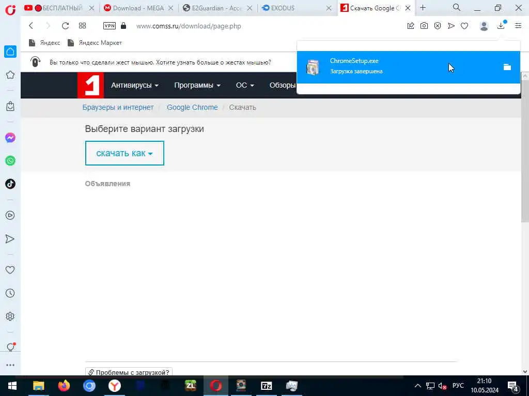This screenshot has height=396, width=529.
Task: Open the Яндекс Маркет bookmark
Action: (x=95, y=43)
